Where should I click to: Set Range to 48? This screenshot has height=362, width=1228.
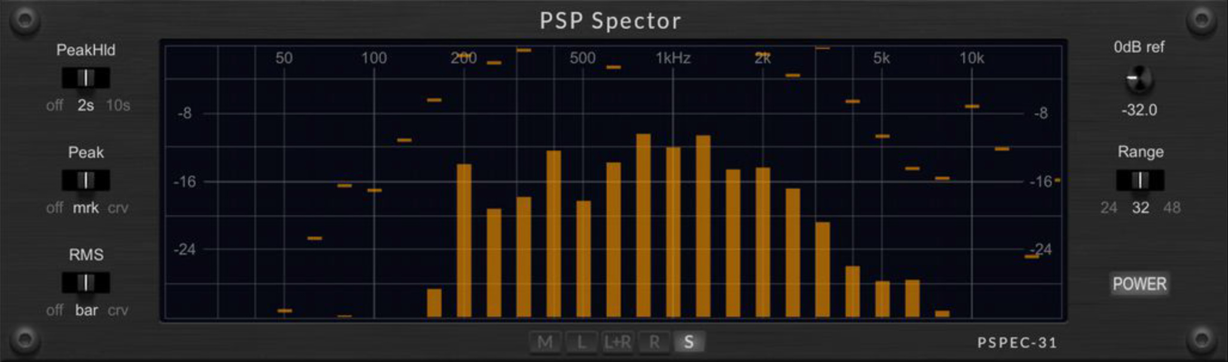coord(1172,208)
